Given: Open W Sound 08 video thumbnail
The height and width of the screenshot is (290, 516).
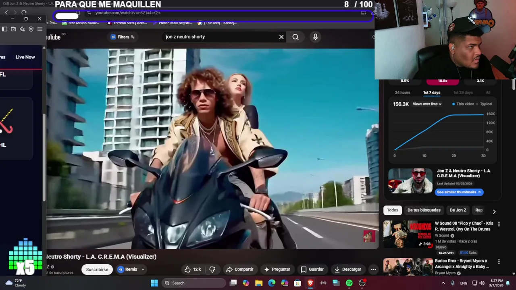Looking at the screenshot, I should [408, 234].
